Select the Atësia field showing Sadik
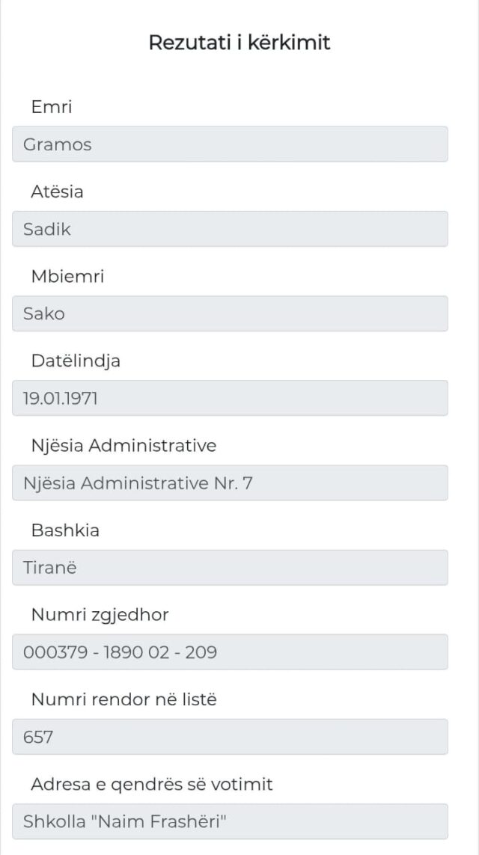Image resolution: width=479 pixels, height=855 pixels. pyautogui.click(x=230, y=229)
